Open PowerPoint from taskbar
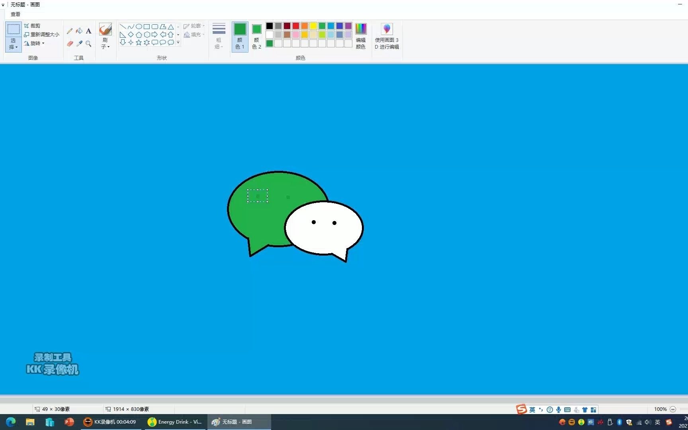The width and height of the screenshot is (688, 430). coord(69,422)
